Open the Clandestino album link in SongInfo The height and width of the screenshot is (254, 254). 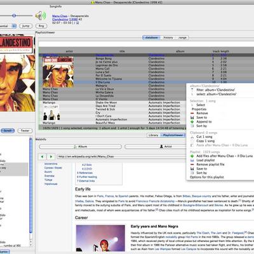tap(60, 19)
